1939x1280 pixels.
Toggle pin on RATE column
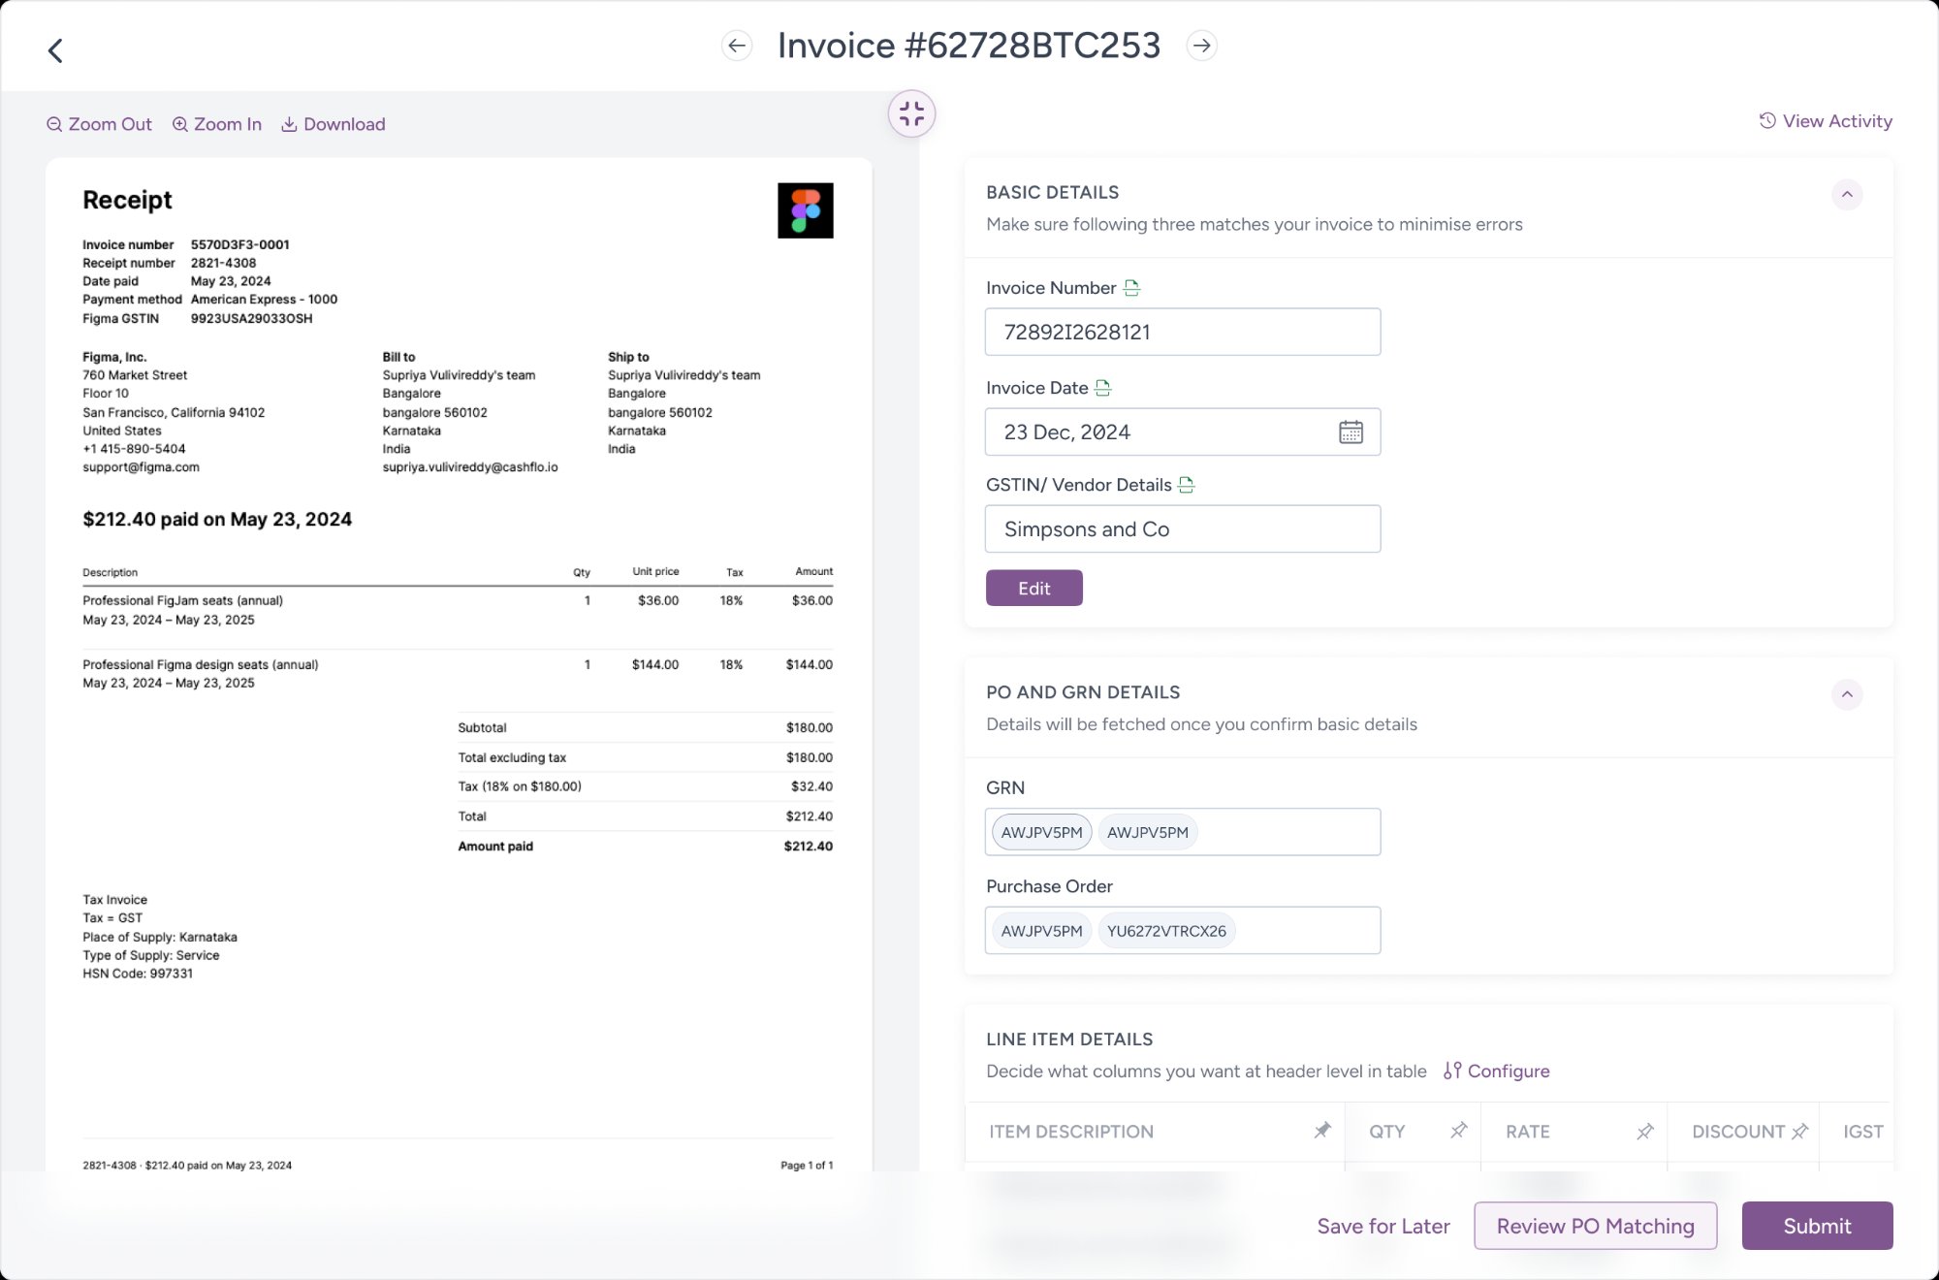pos(1644,1132)
